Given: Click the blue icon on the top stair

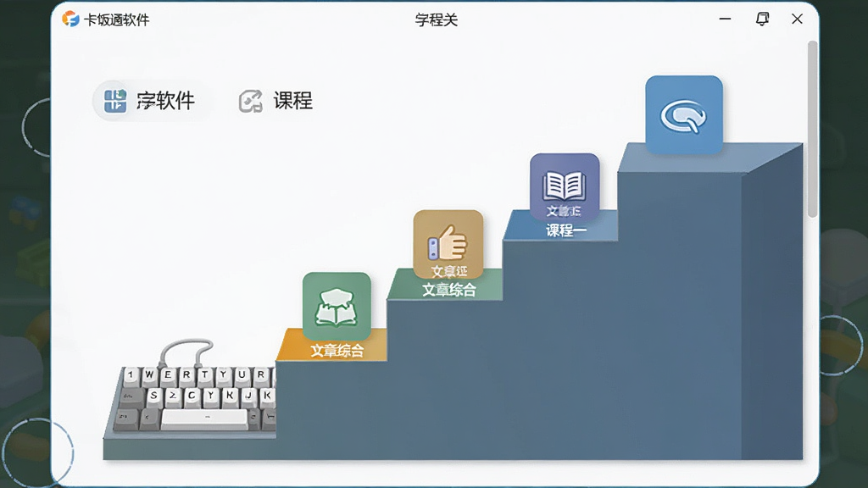Looking at the screenshot, I should coord(684,115).
